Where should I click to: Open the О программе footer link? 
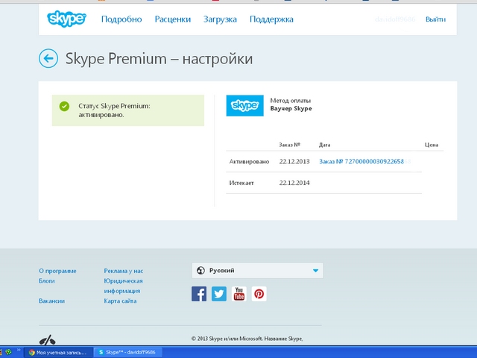57,271
